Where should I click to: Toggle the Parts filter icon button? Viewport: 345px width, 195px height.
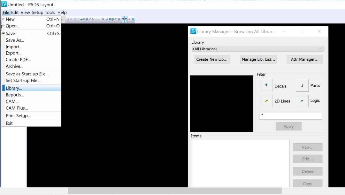(302, 85)
